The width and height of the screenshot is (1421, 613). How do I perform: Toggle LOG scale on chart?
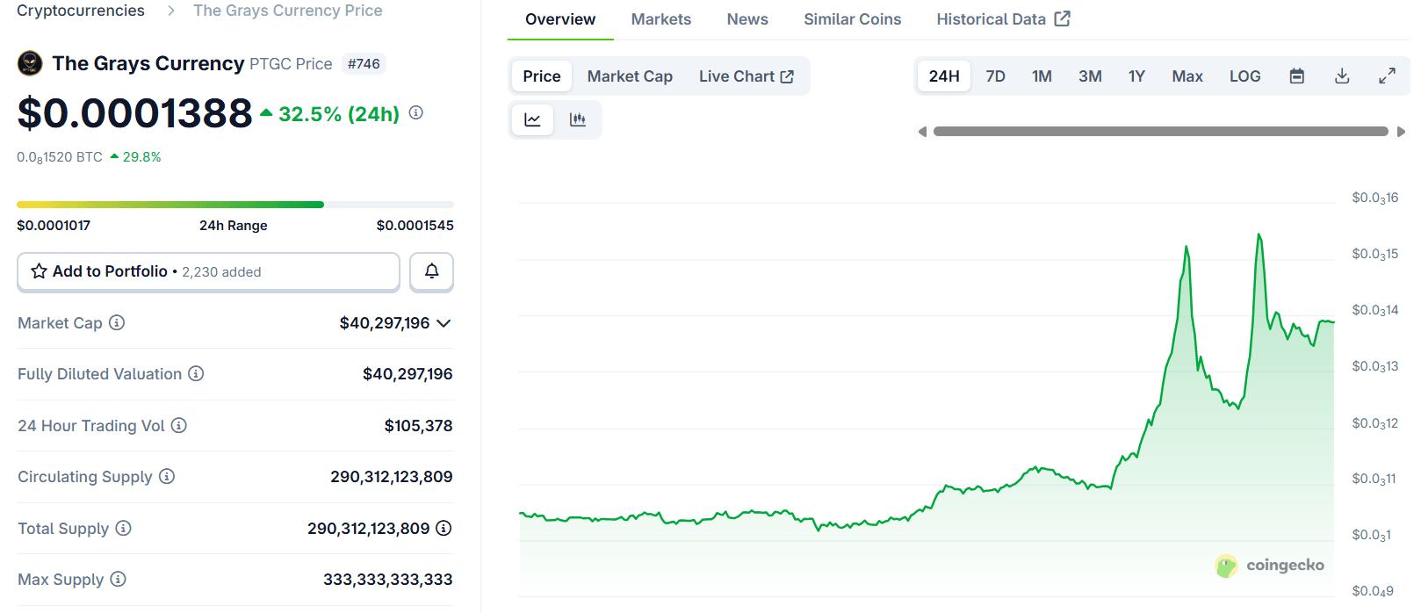[x=1244, y=76]
